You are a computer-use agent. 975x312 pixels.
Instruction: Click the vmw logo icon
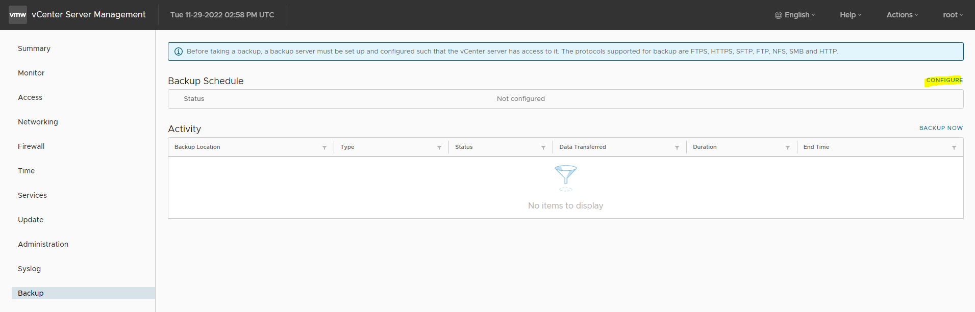pos(18,15)
